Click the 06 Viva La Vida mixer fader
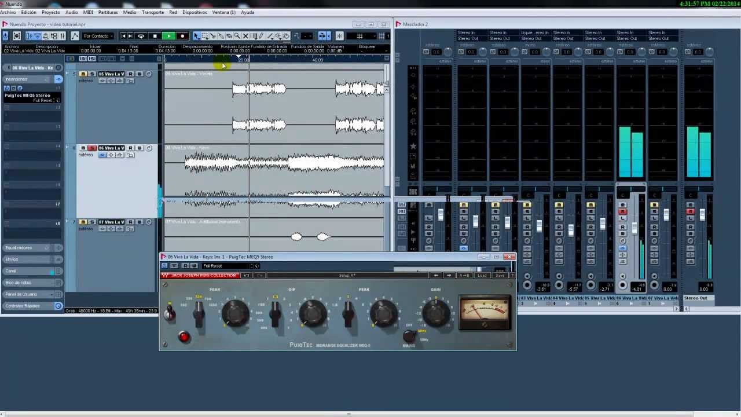 click(634, 229)
